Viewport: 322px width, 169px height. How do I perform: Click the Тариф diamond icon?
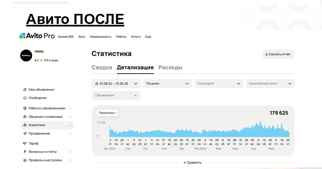tap(25, 143)
